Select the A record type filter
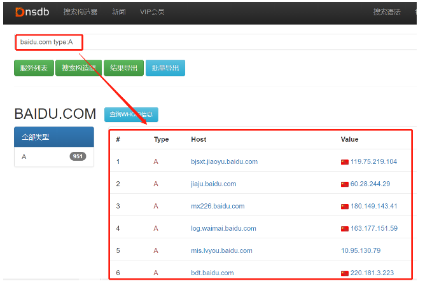Image resolution: width=425 pixels, height=286 pixels. 54,156
